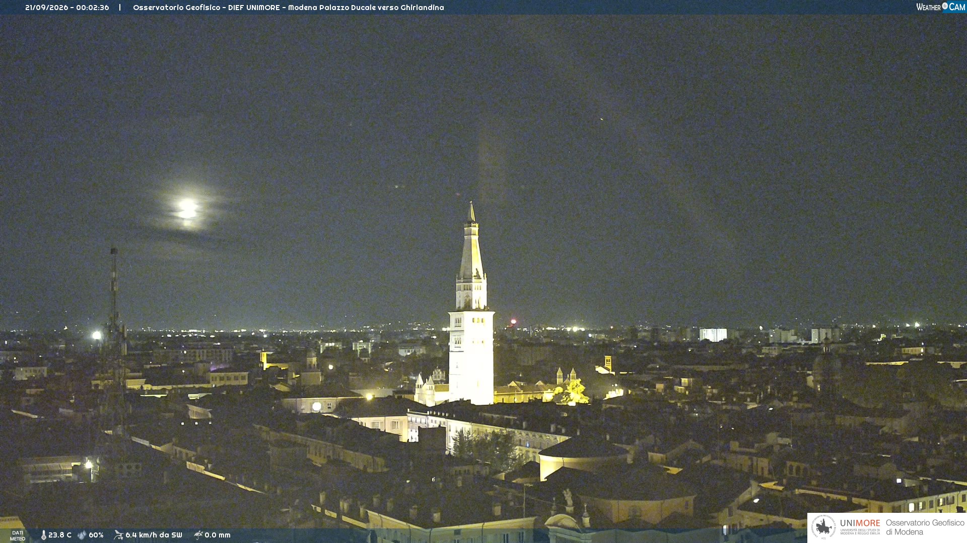
Task: Click the UNIMORE horseman seal emblem
Action: (823, 527)
